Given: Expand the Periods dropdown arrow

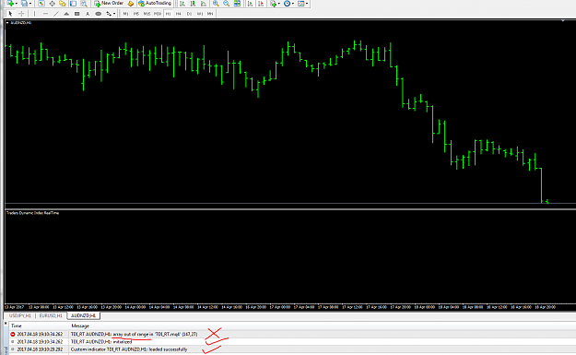Looking at the screenshot, I should click(293, 4).
